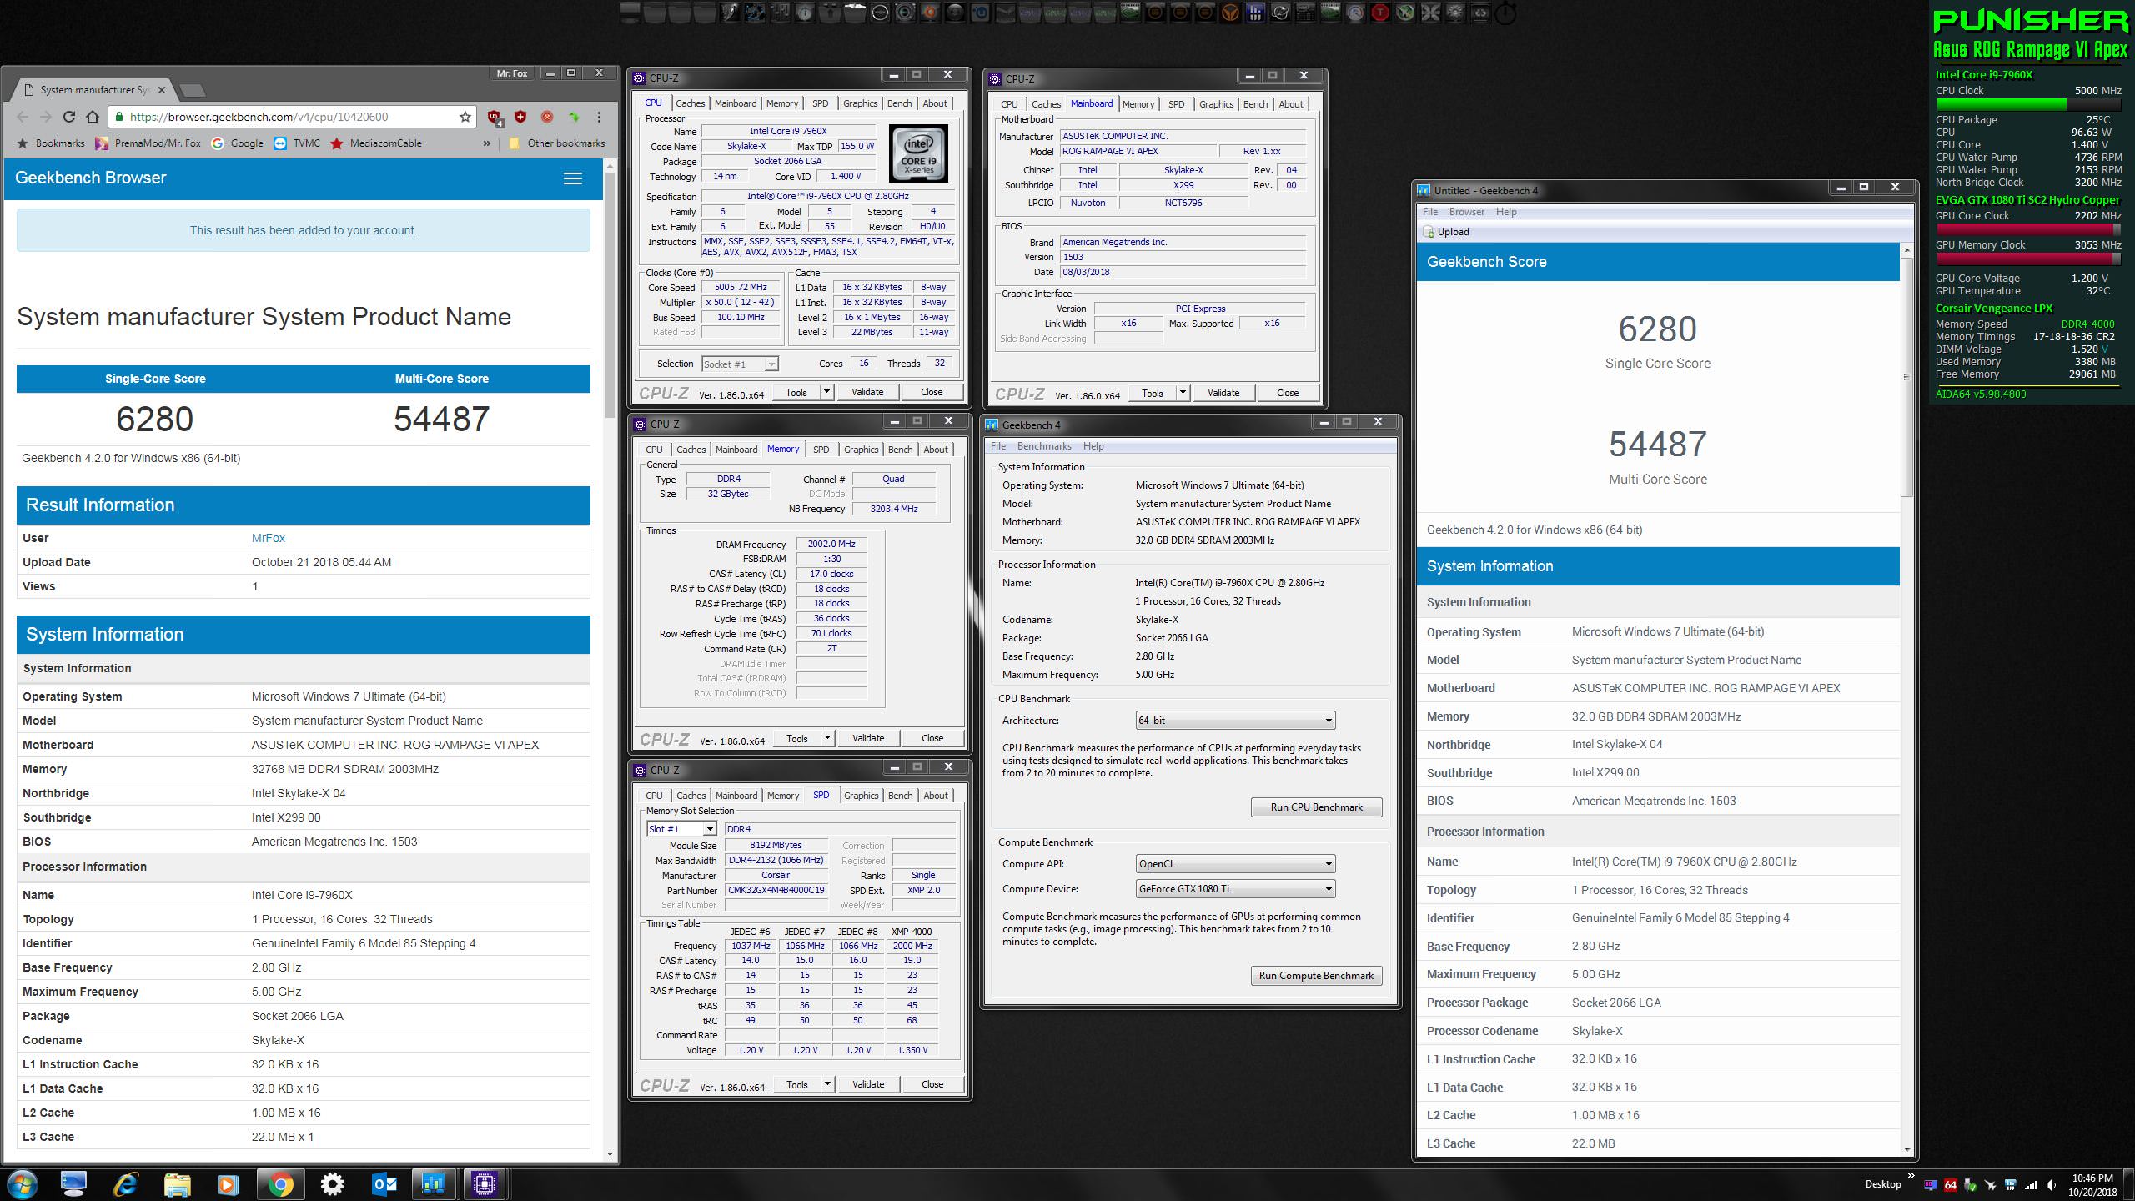Open the Browser menu in Untitled Geekbench window

click(1466, 212)
